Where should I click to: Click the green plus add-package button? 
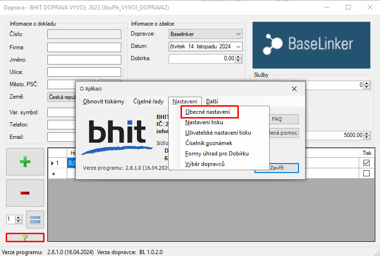click(x=25, y=162)
